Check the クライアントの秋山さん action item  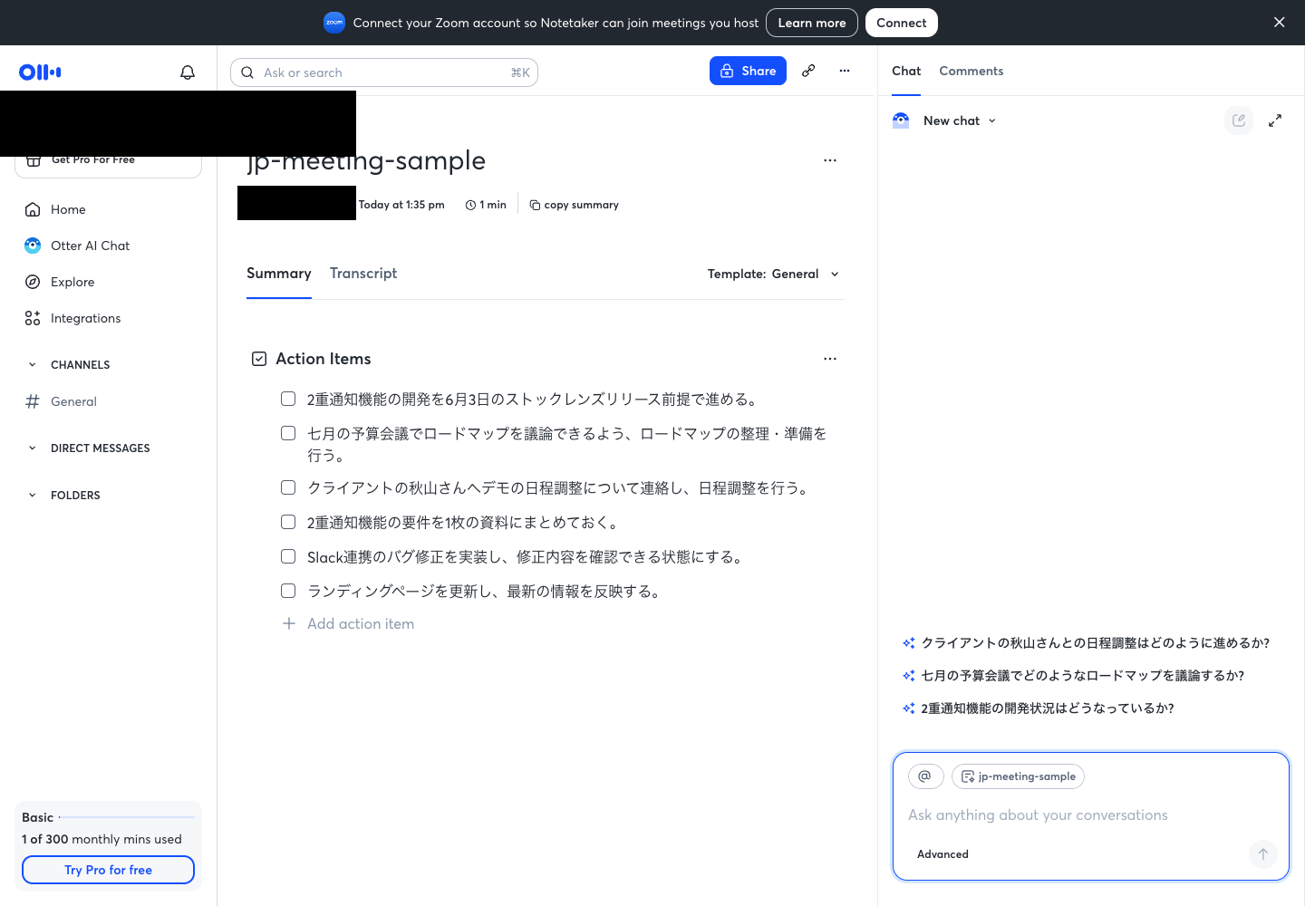coord(288,487)
